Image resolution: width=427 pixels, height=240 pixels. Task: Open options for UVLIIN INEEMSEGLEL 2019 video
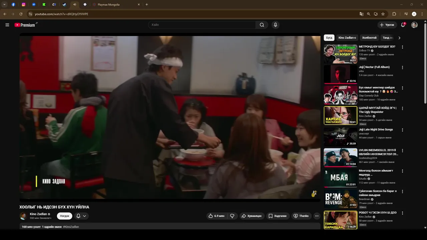pyautogui.click(x=402, y=150)
